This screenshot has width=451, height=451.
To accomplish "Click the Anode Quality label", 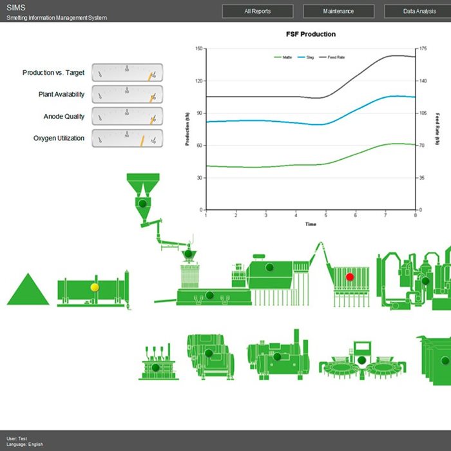I will [64, 117].
